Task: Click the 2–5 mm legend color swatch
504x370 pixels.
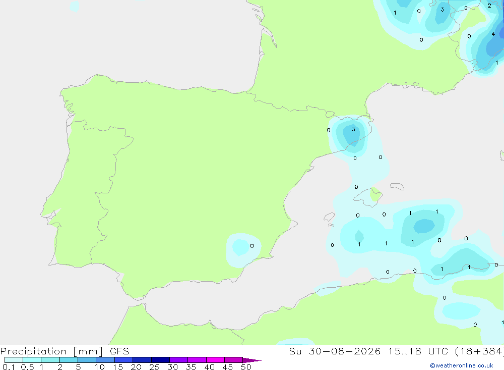Action: click(69, 360)
